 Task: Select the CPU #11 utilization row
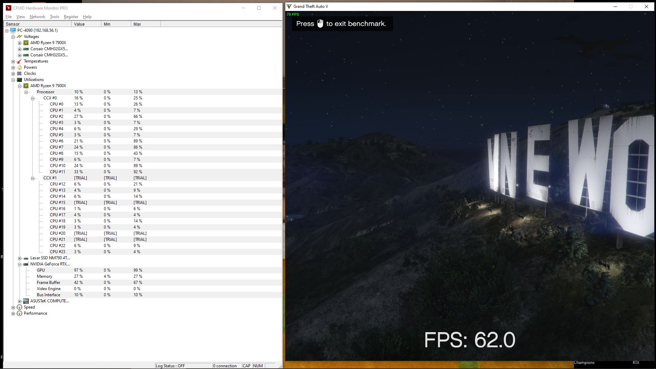pos(57,172)
